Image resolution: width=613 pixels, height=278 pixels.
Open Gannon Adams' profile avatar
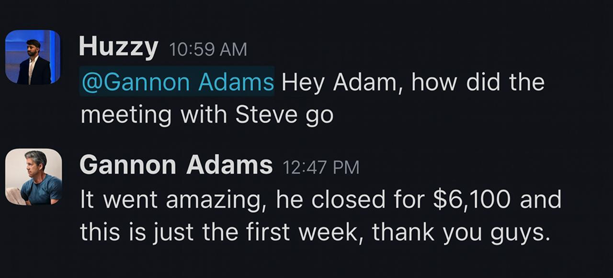pyautogui.click(x=34, y=177)
